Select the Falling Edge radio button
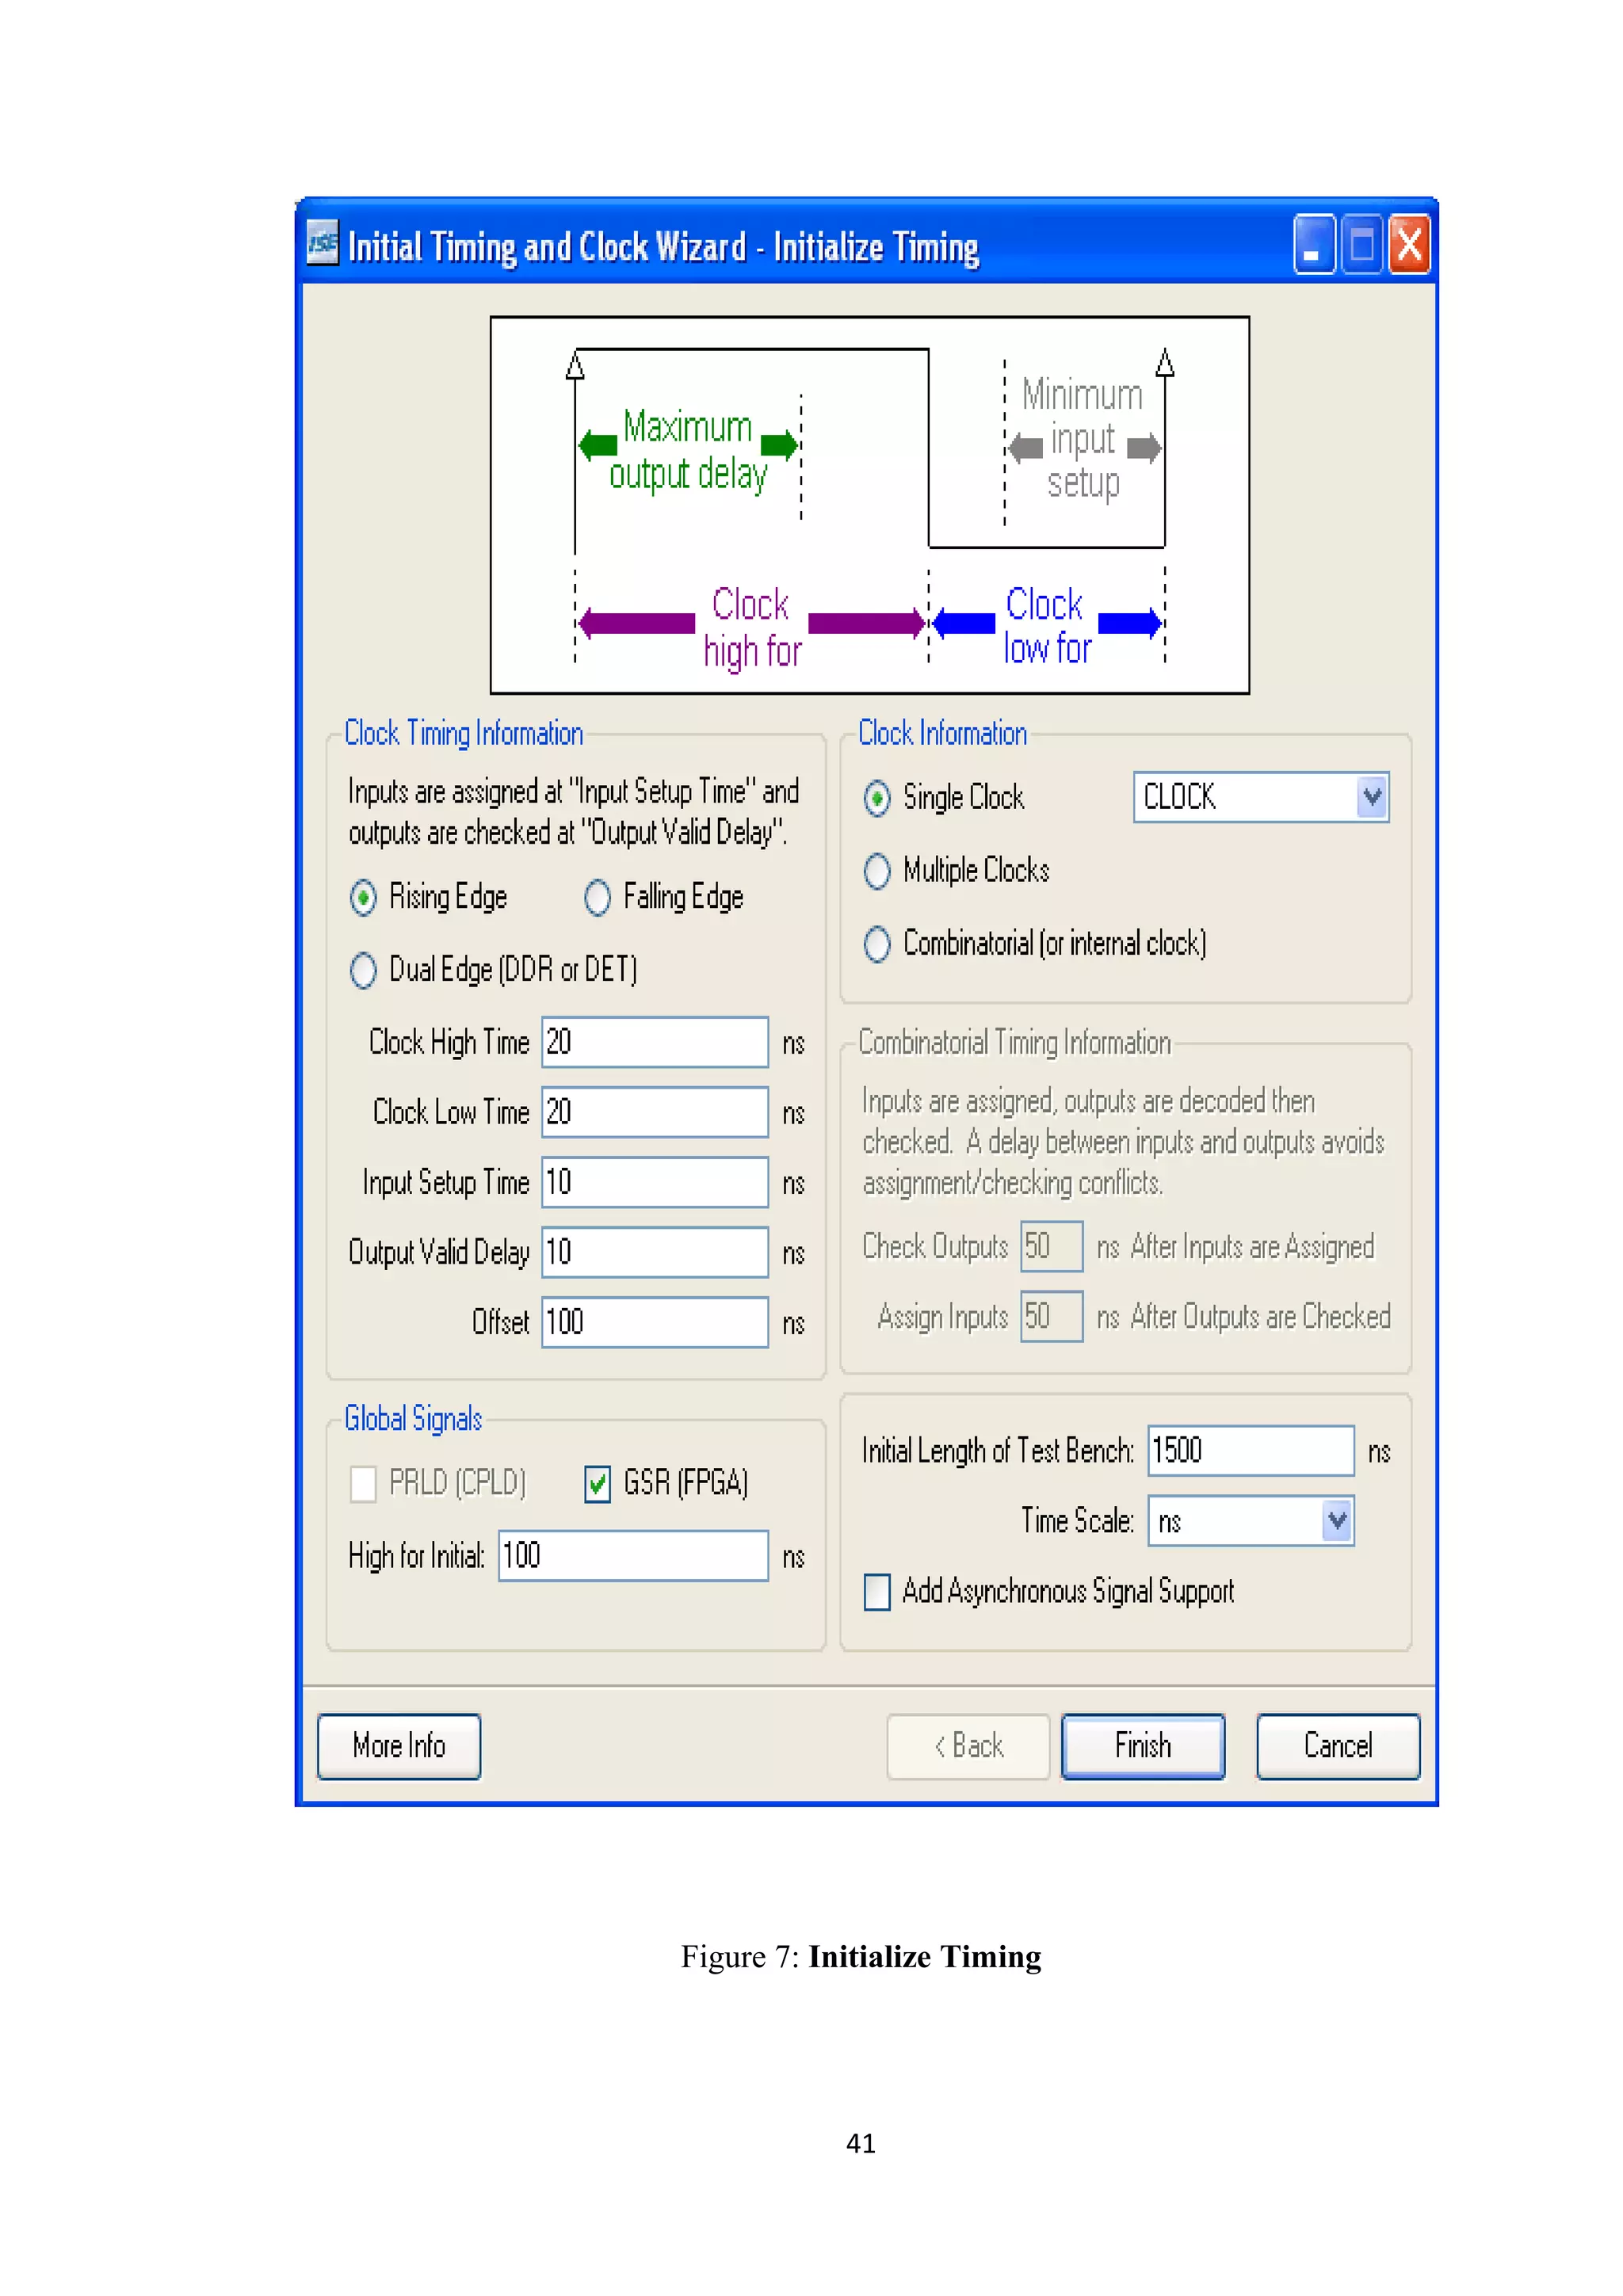1623x2296 pixels. (597, 897)
